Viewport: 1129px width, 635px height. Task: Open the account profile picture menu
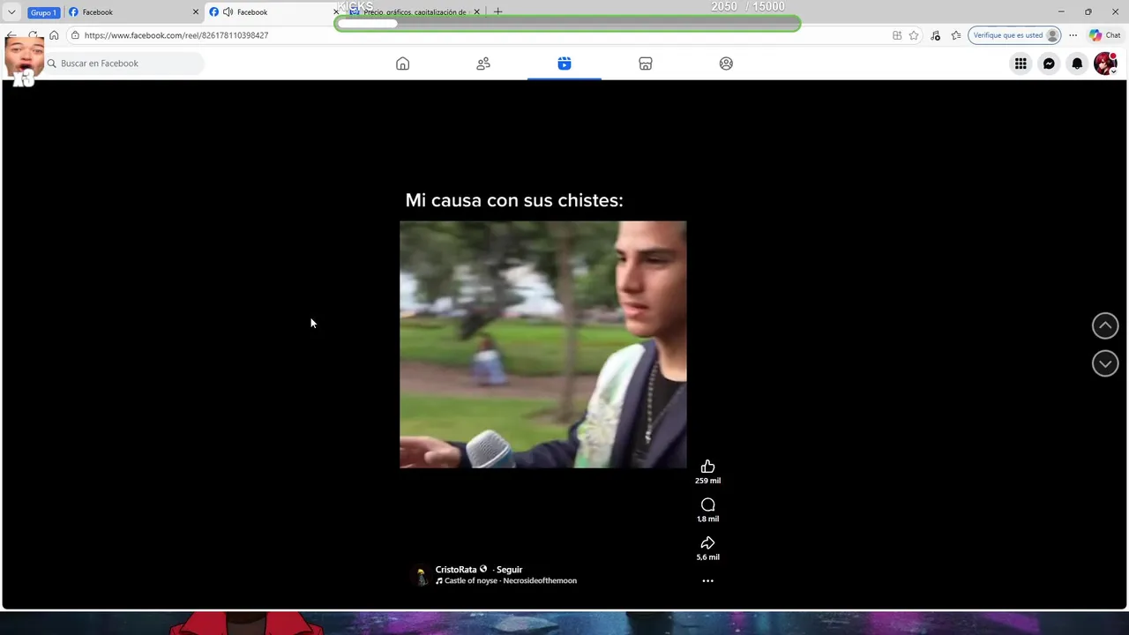pos(1105,63)
